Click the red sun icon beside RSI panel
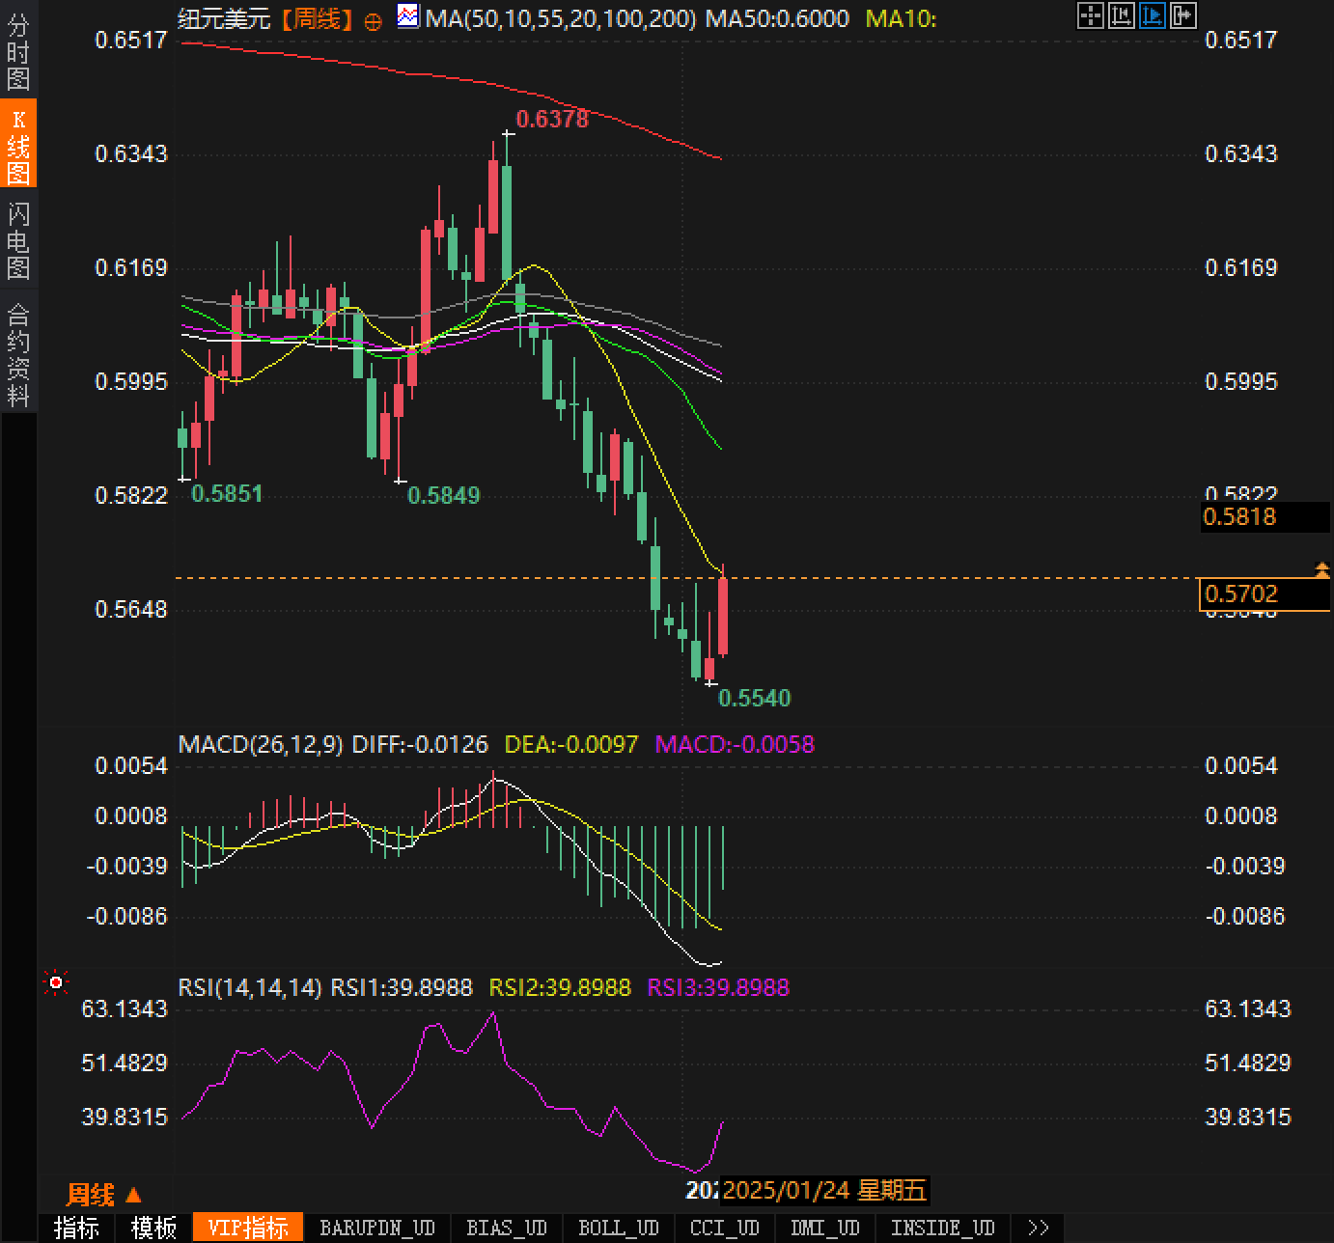This screenshot has width=1334, height=1243. [x=56, y=982]
